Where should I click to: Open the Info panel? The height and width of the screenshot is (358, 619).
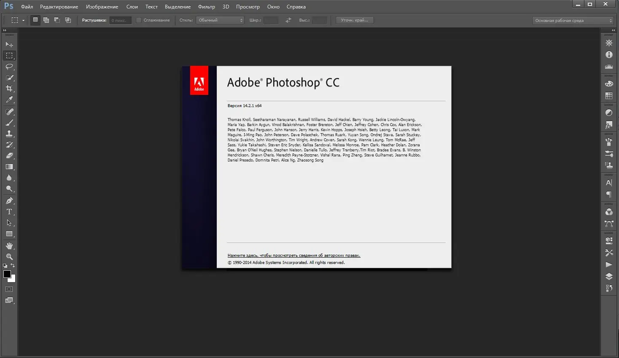pyautogui.click(x=609, y=54)
